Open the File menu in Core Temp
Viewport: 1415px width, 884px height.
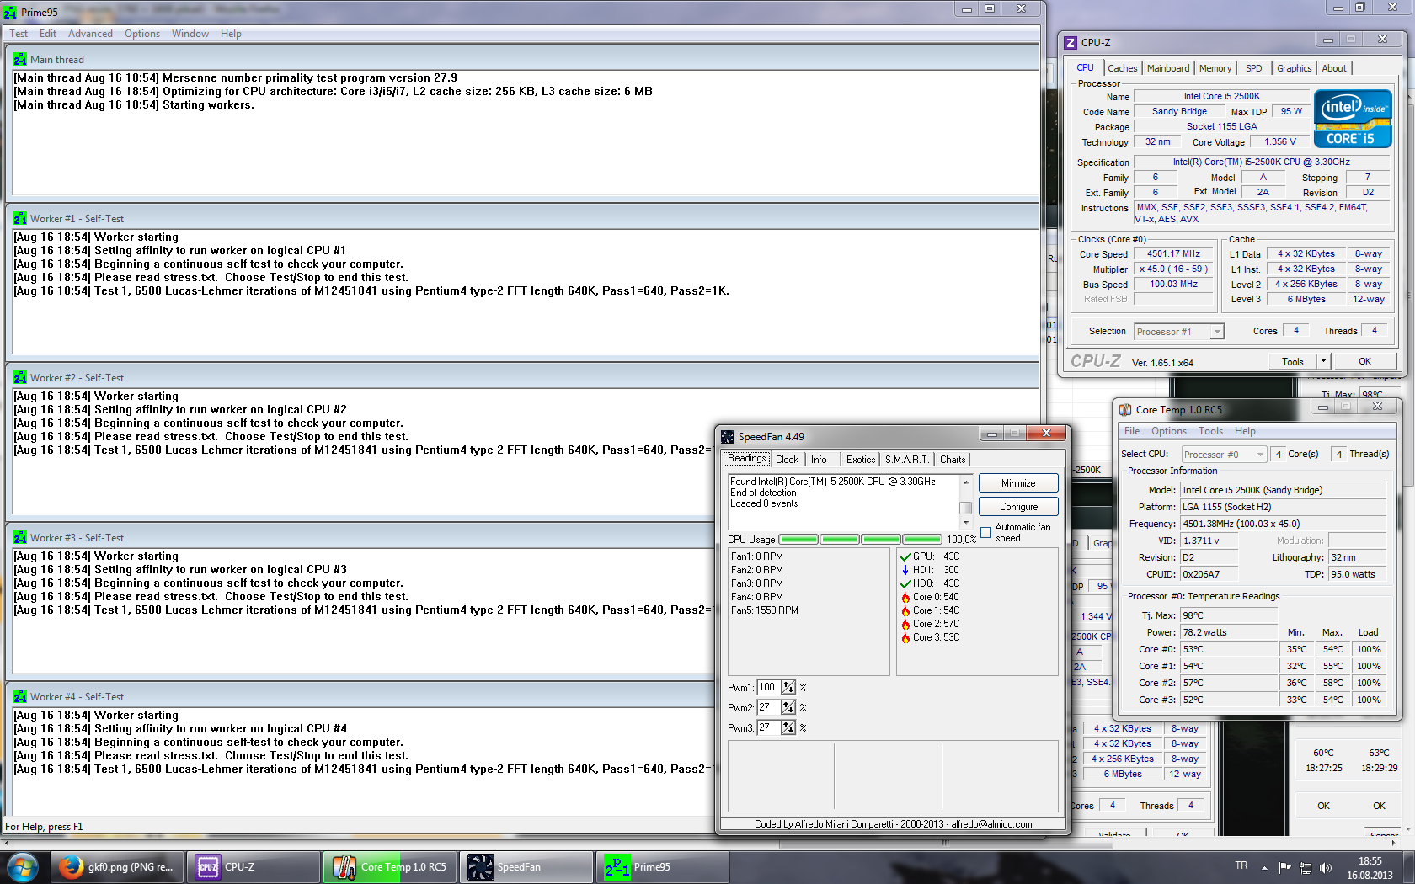pos(1132,431)
